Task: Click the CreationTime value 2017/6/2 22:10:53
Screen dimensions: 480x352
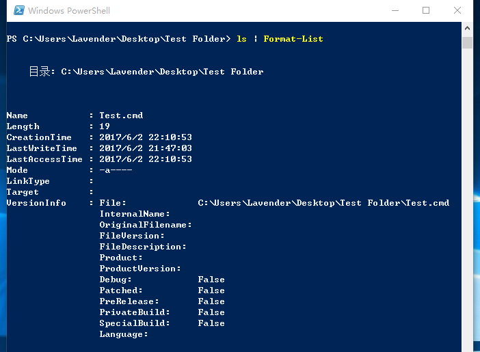Action: pyautogui.click(x=146, y=137)
